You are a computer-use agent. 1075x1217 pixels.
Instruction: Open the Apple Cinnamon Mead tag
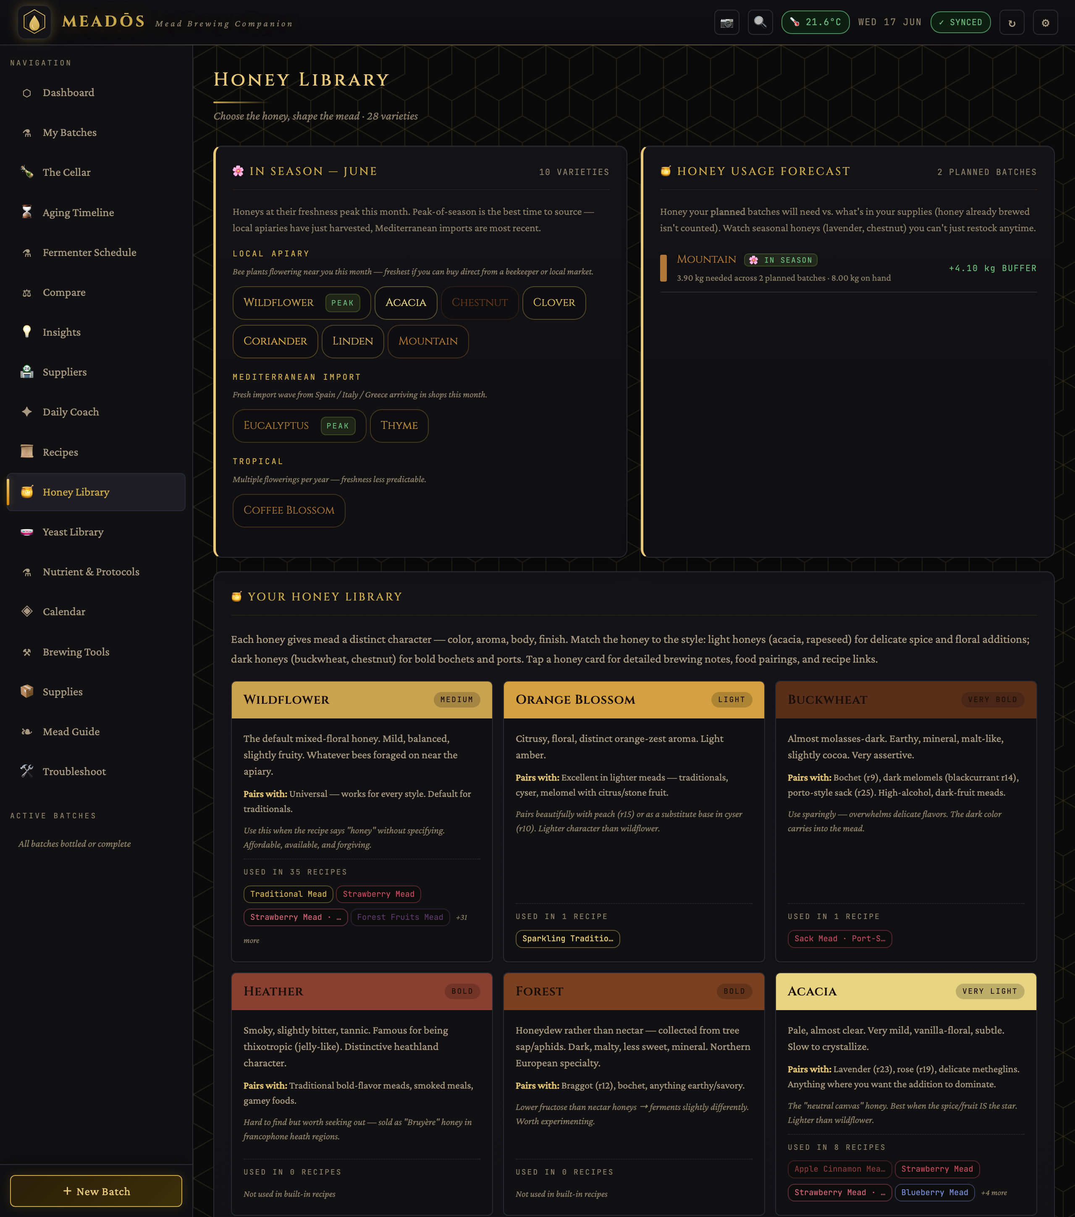click(x=839, y=1169)
